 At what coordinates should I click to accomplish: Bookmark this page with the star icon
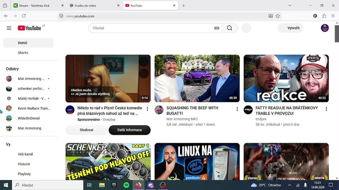[278, 16]
